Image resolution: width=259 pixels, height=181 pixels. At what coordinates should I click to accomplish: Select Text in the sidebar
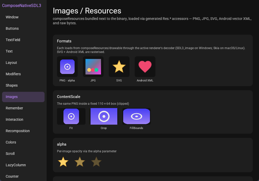[23, 51]
